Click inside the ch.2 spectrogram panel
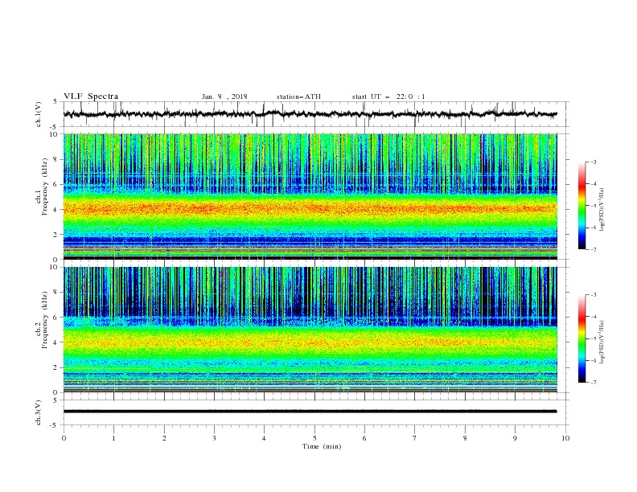This screenshot has width=637, height=492. (x=310, y=330)
